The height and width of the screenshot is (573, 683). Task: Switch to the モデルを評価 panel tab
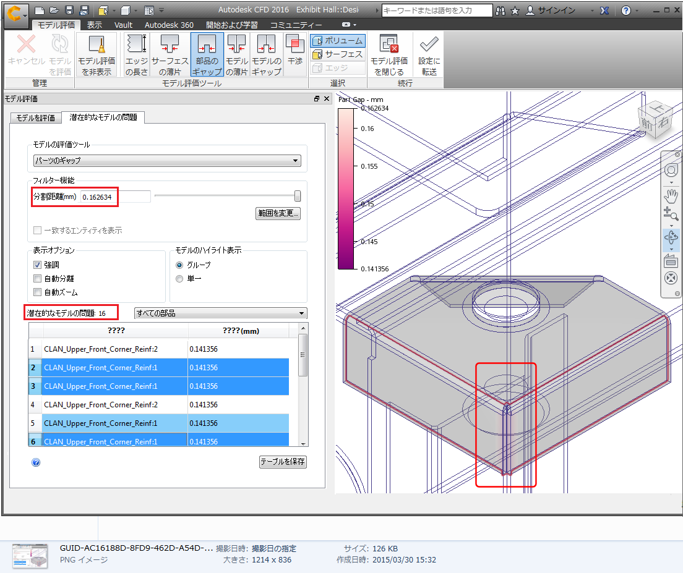tap(36, 118)
